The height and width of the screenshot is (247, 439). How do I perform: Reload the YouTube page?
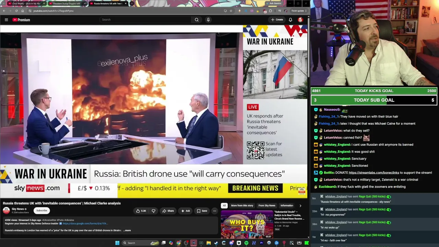pyautogui.click(x=16, y=11)
